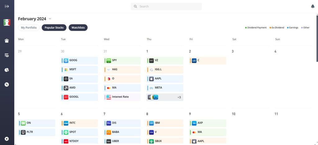Click the Visa logo icon
The image size is (318, 145).
click(x=152, y=132)
